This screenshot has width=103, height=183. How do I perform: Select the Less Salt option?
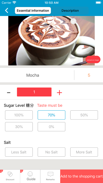[x=19, y=152]
